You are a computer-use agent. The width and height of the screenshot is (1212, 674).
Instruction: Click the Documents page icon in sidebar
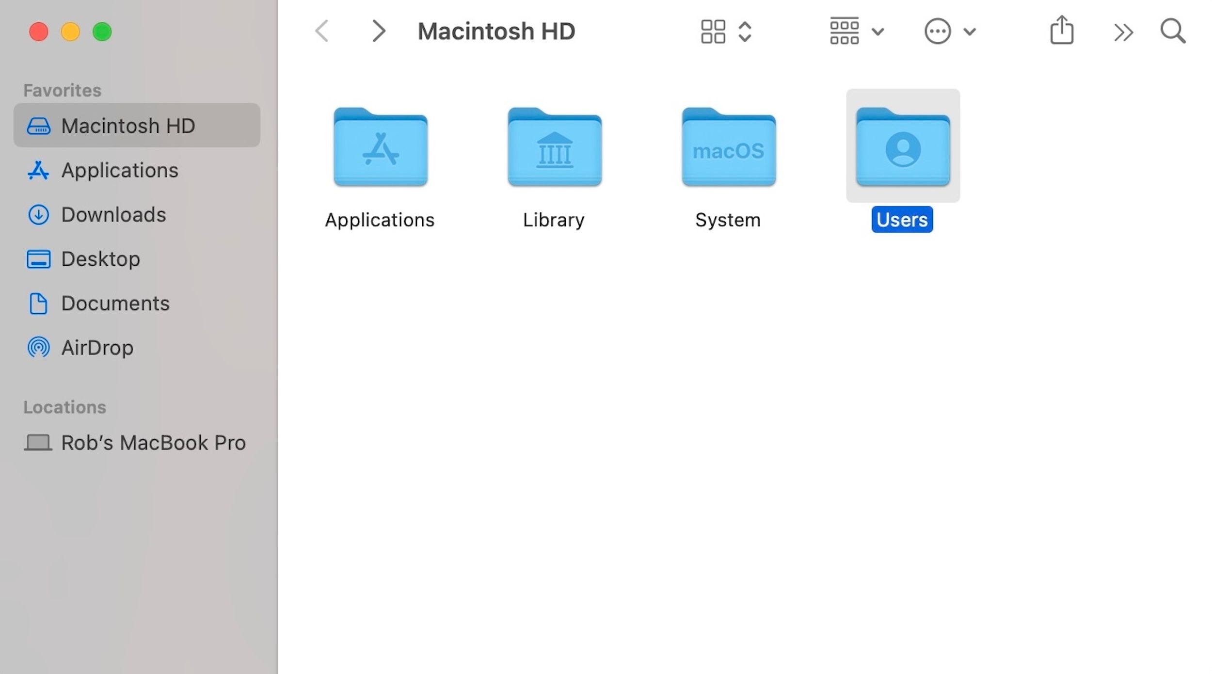38,304
